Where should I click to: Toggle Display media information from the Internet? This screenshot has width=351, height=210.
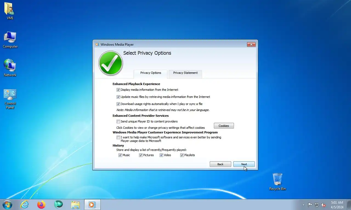118,90
